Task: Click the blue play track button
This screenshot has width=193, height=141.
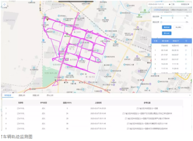Action: [167, 27]
